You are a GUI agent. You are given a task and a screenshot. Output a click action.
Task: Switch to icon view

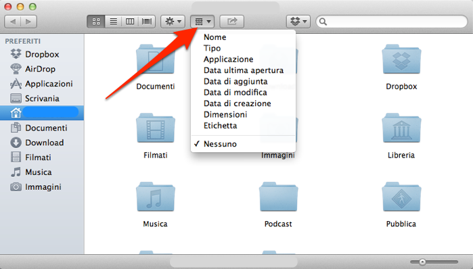point(96,22)
